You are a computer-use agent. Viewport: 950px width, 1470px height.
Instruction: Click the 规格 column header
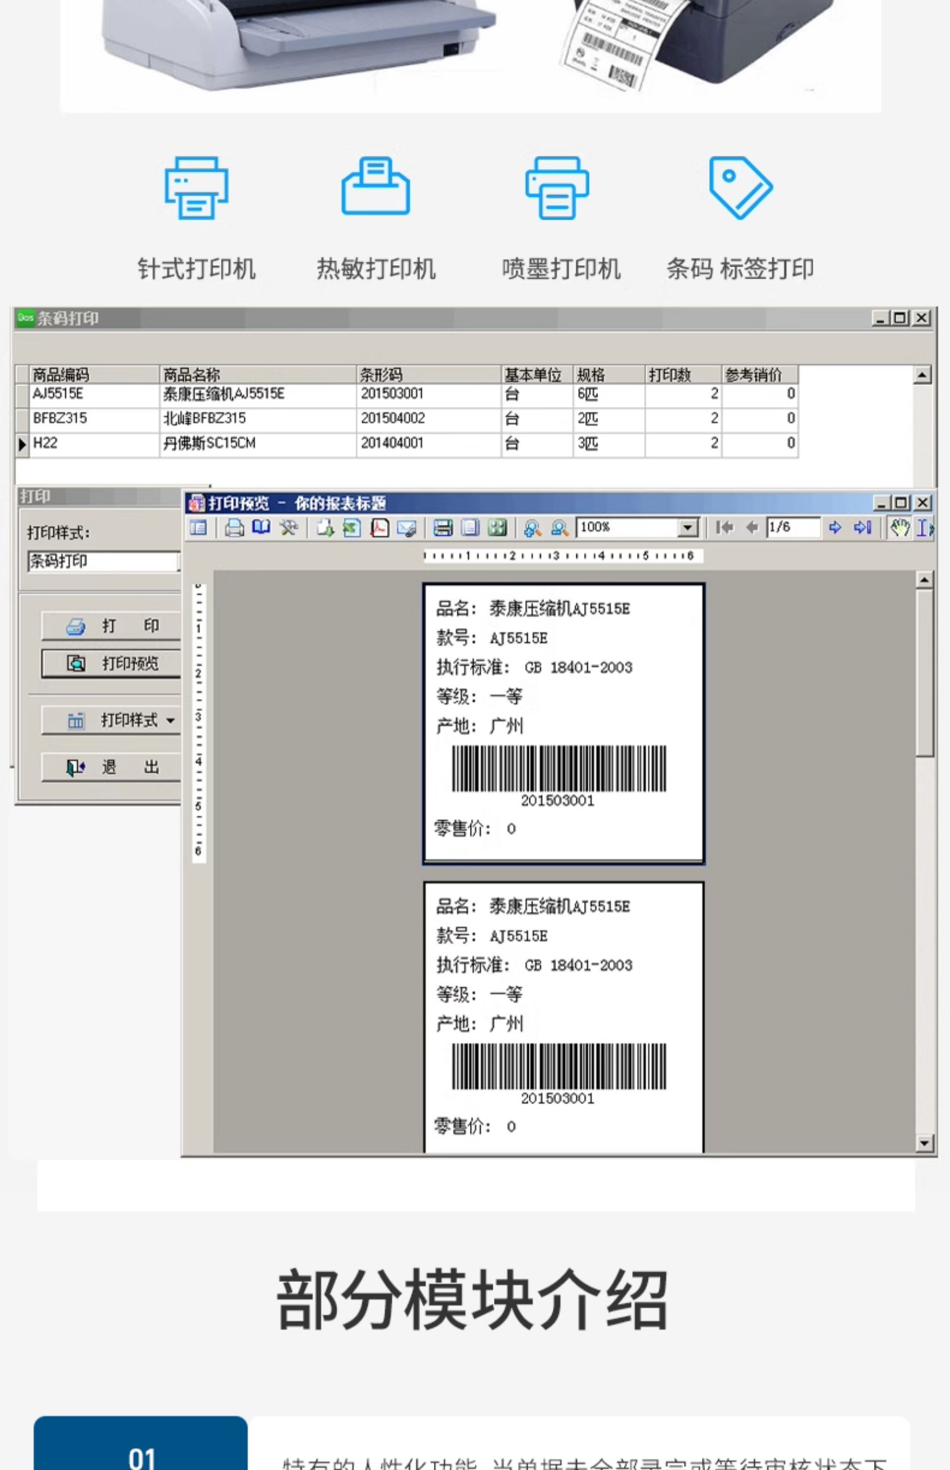pos(609,375)
